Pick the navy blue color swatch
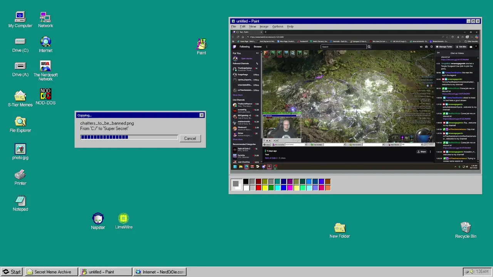This screenshot has width=493, height=277. click(284, 182)
